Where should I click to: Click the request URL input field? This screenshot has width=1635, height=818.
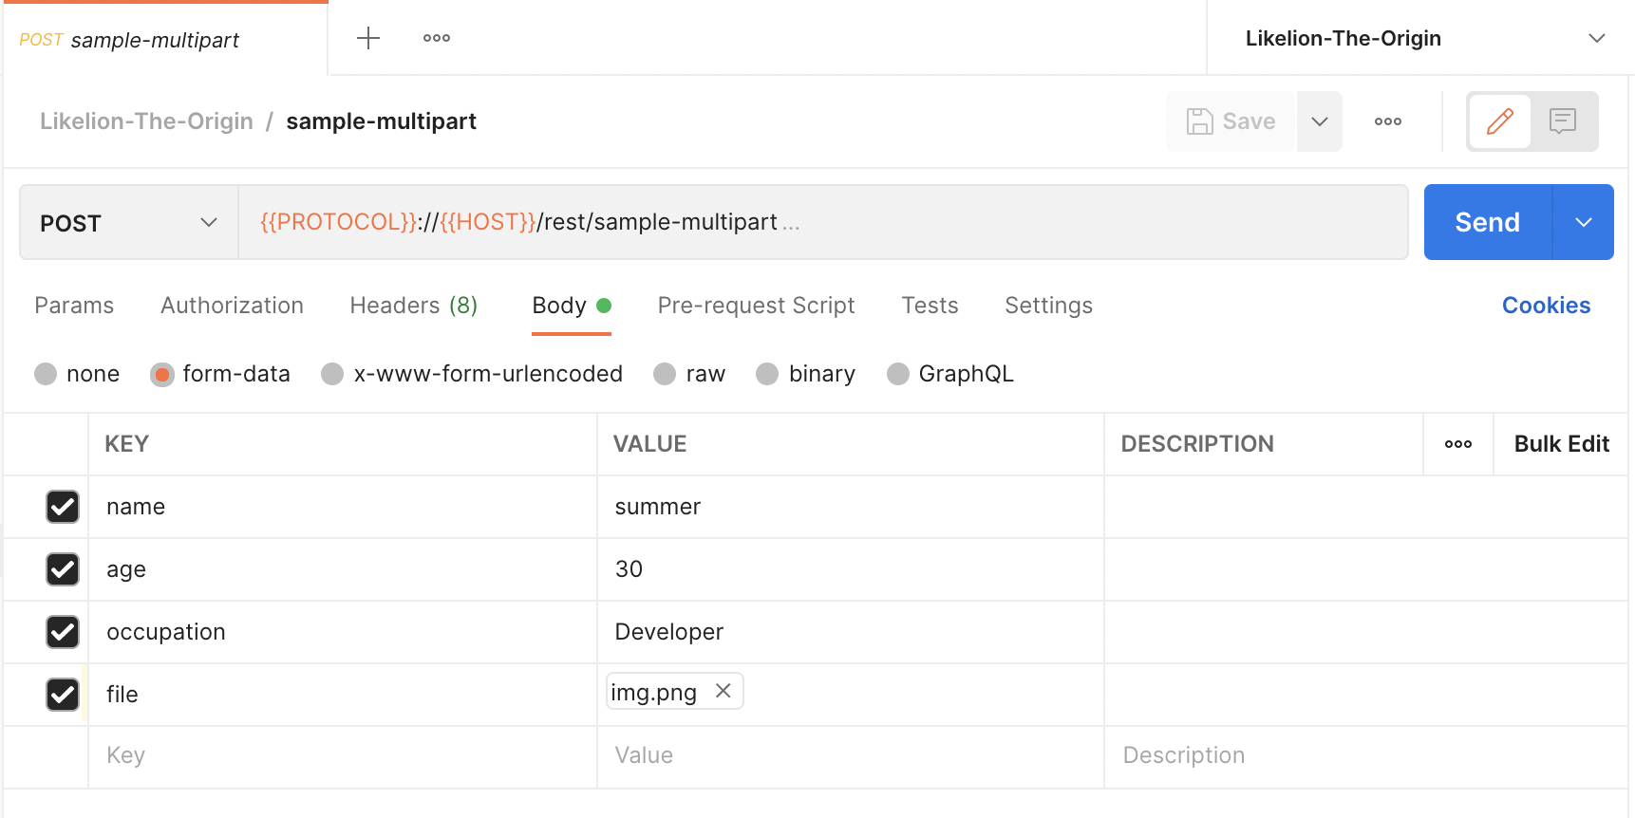tap(949, 222)
